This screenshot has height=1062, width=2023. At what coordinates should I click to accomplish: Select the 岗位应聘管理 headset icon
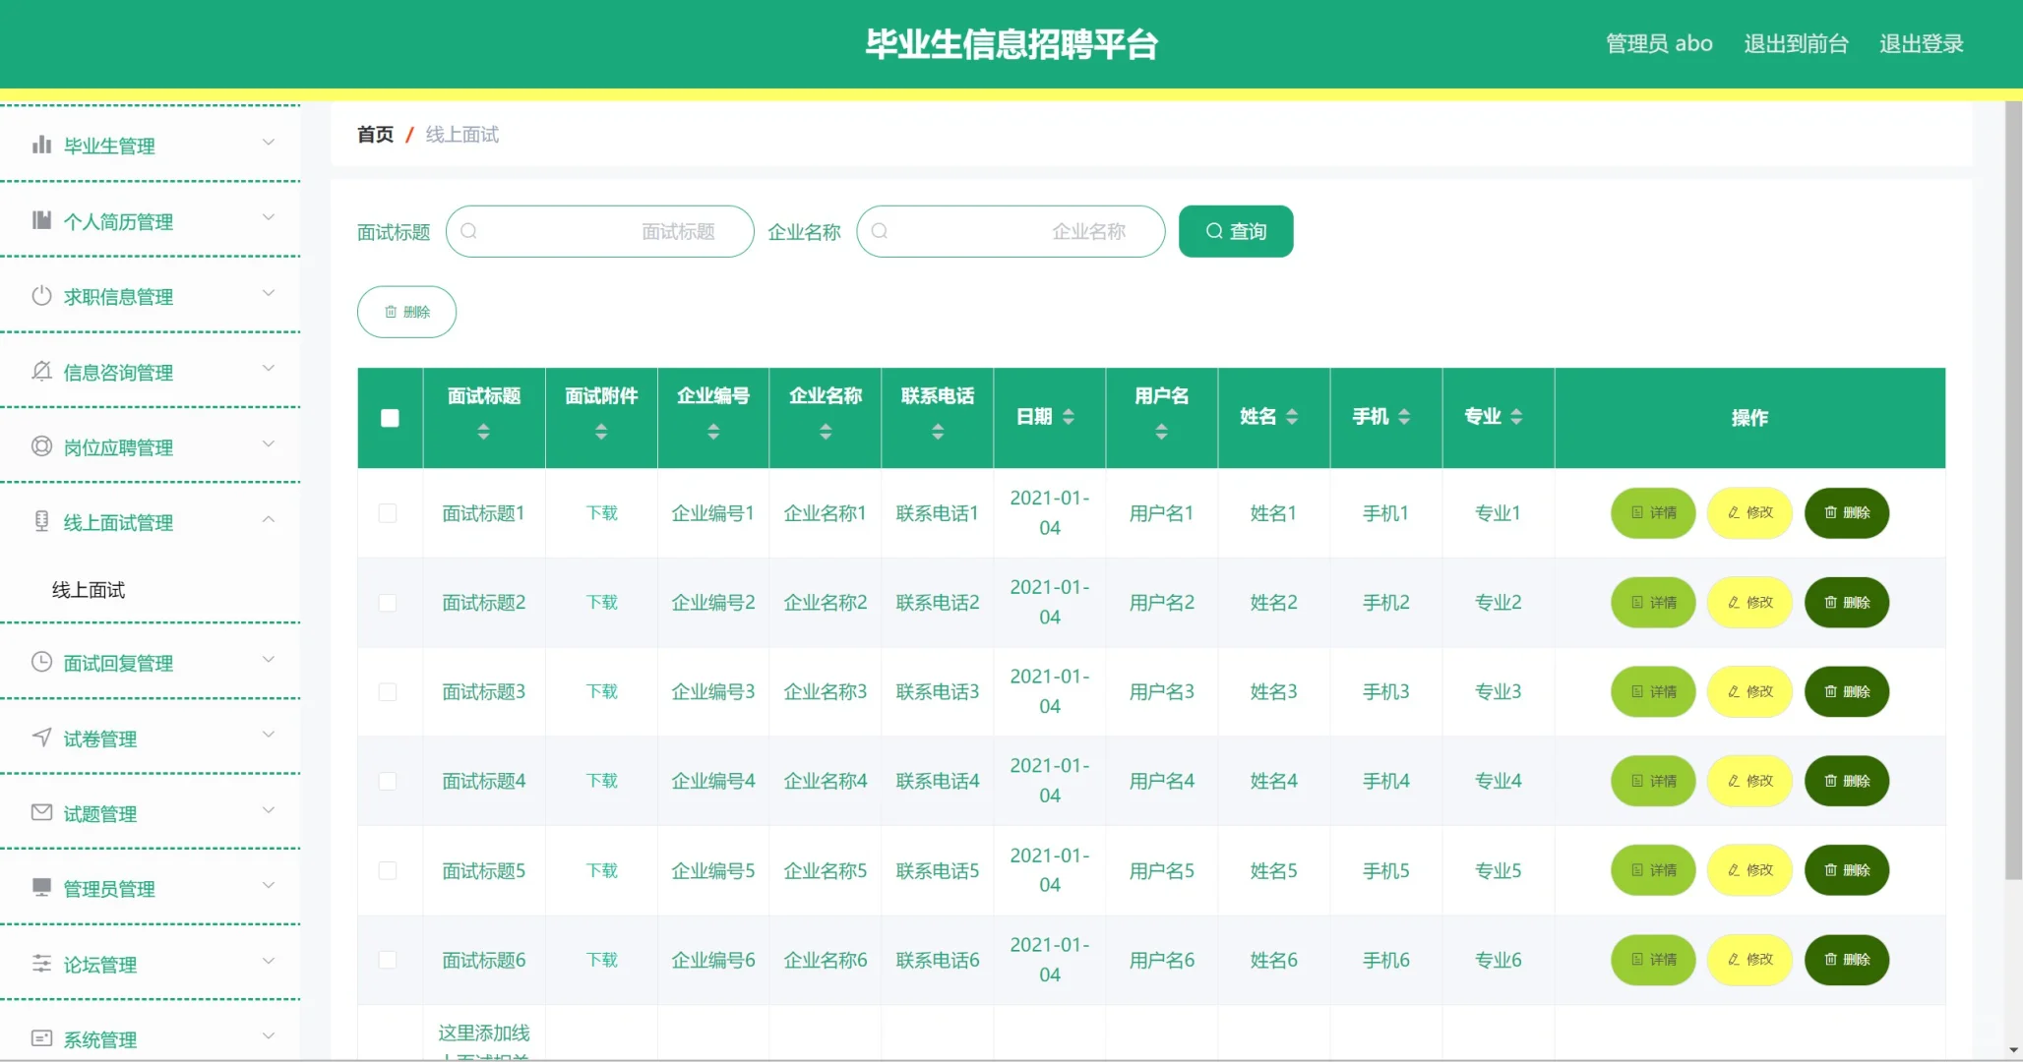tap(41, 447)
